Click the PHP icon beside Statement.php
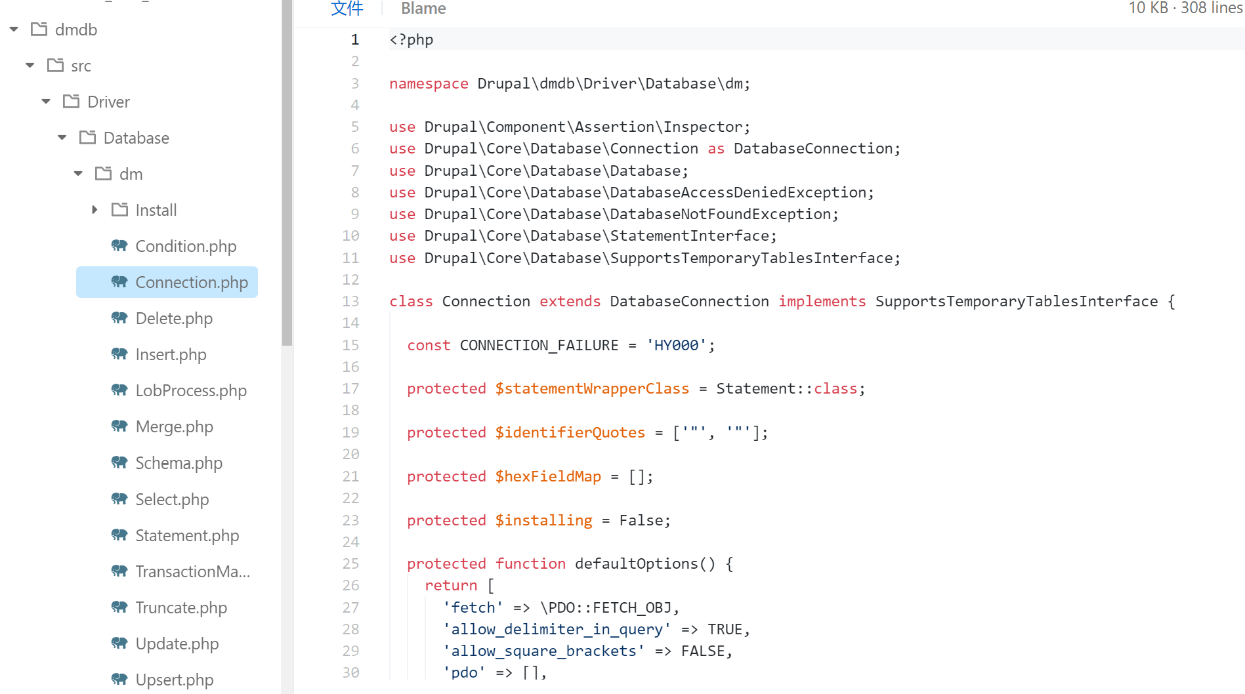This screenshot has width=1245, height=694. click(x=119, y=535)
